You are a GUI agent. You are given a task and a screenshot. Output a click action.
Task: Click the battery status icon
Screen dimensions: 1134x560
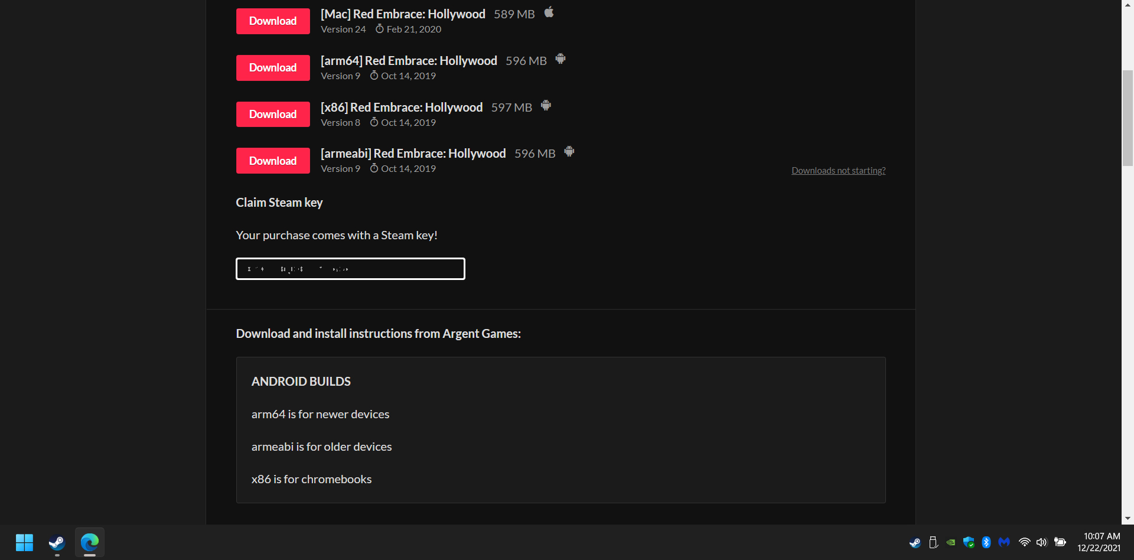click(1060, 542)
